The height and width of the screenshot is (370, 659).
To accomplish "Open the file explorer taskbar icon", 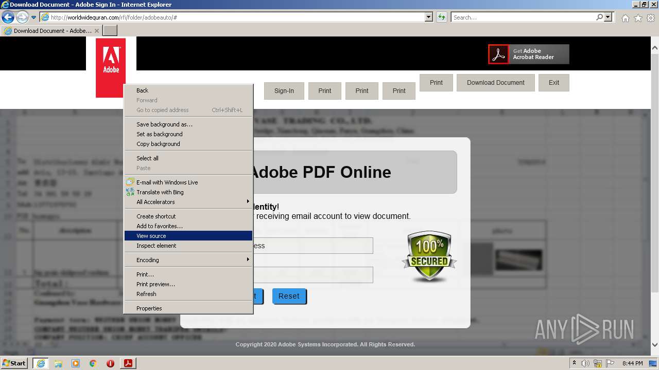I will [58, 363].
